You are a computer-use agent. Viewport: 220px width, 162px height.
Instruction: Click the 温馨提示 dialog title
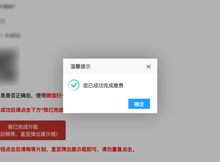click(x=80, y=67)
